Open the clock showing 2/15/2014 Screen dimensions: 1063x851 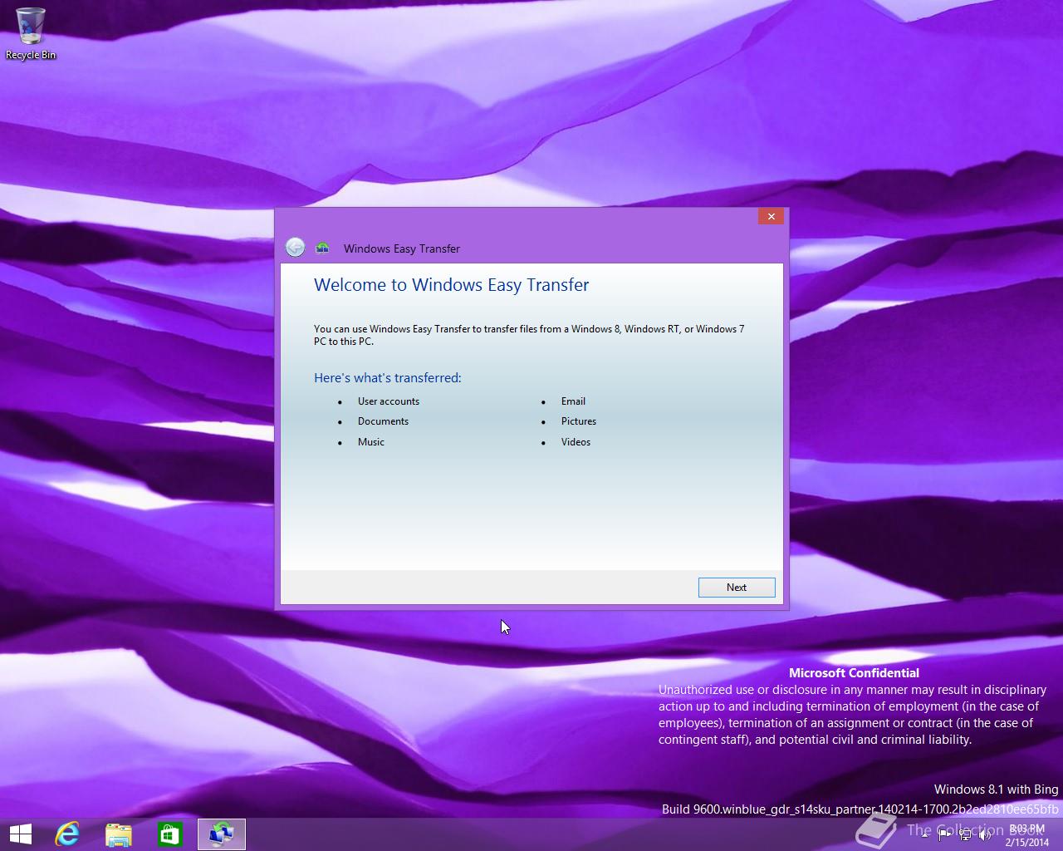(1026, 835)
